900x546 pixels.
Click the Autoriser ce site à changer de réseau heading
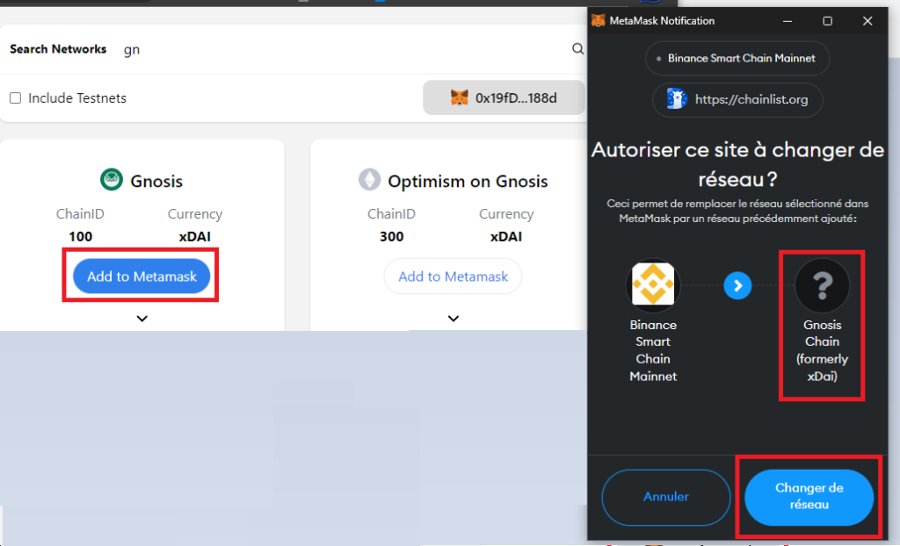(737, 165)
